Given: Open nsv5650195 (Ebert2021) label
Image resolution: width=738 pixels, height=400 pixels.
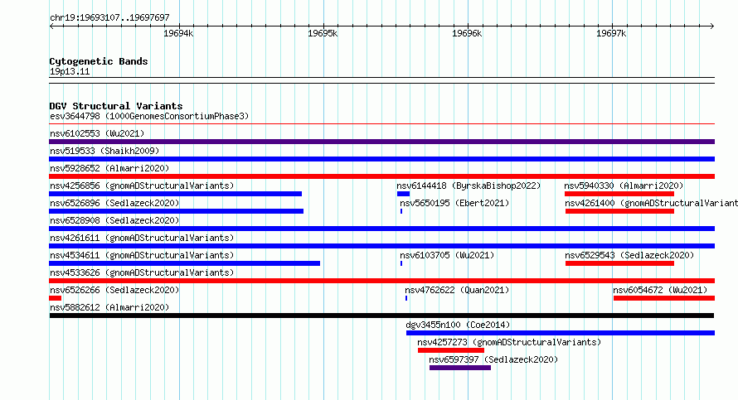Looking at the screenshot, I should (x=454, y=203).
